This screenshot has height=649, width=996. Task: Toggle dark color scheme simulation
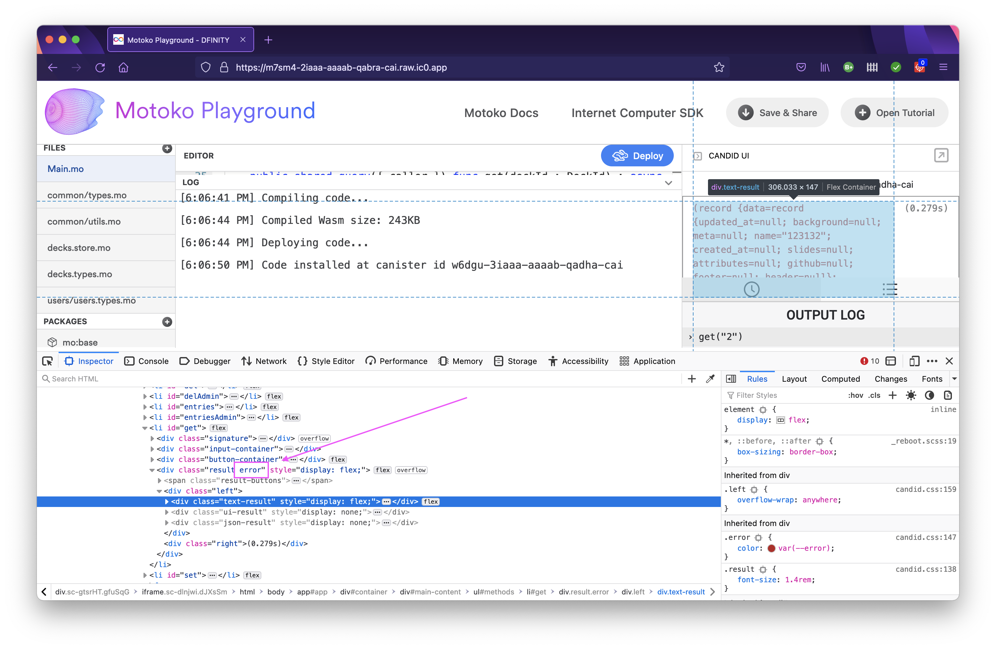point(930,395)
